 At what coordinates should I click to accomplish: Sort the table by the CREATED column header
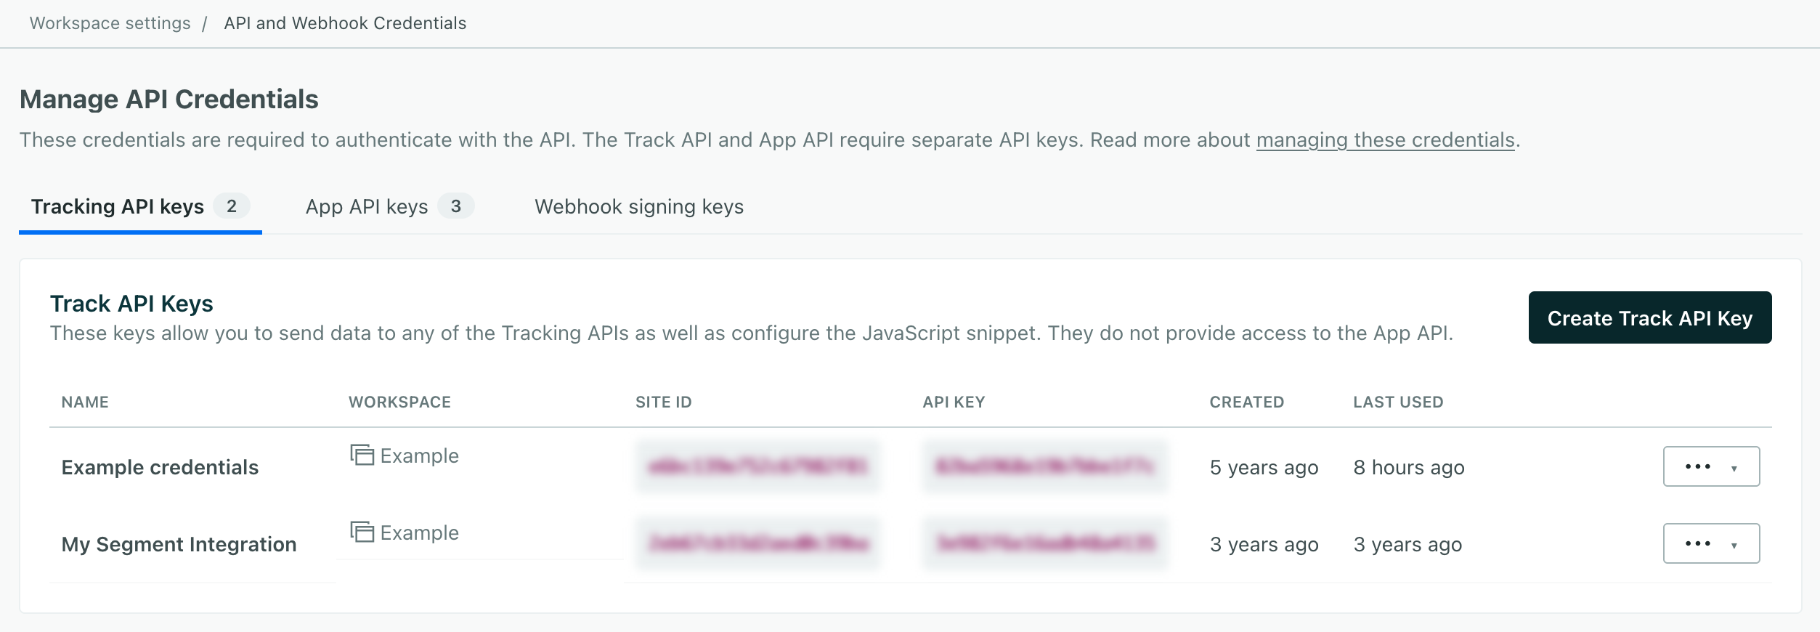pyautogui.click(x=1246, y=402)
